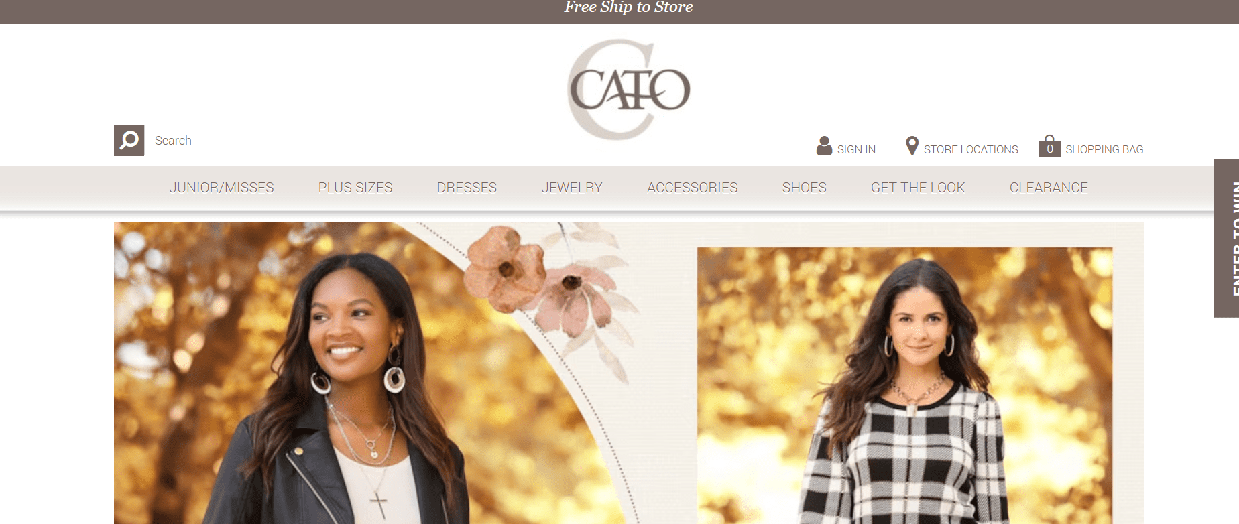Open the SHOES menu item
Screen dimensions: 1239x524
[x=804, y=188]
